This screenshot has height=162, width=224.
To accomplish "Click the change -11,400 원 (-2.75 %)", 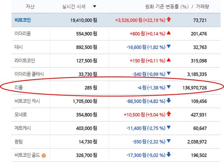I will (x=146, y=128).
